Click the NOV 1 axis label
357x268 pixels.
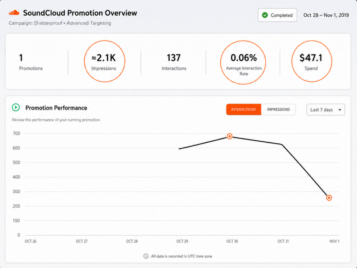point(334,241)
